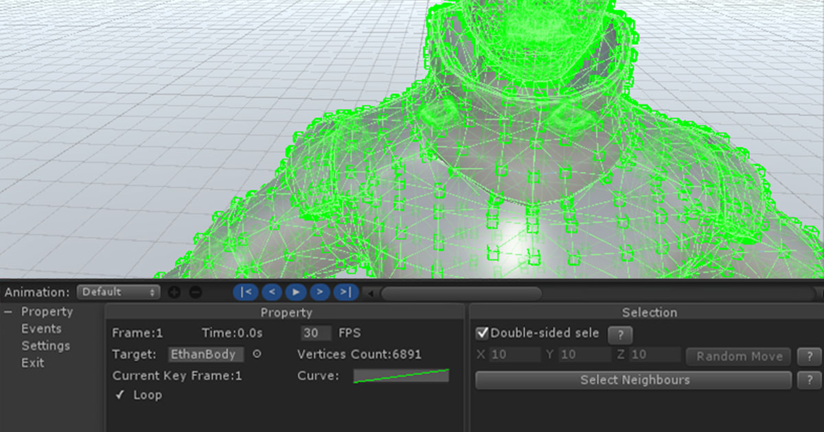
Task: Collapse the Property tree entry
Action: coord(8,311)
